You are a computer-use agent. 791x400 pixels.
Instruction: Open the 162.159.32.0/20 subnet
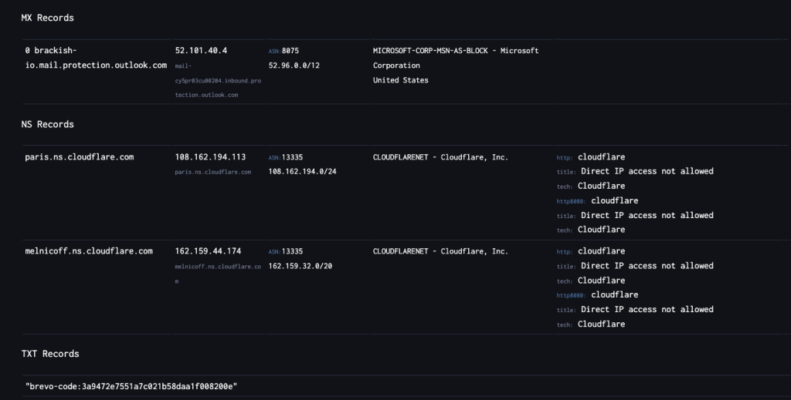[x=302, y=266]
